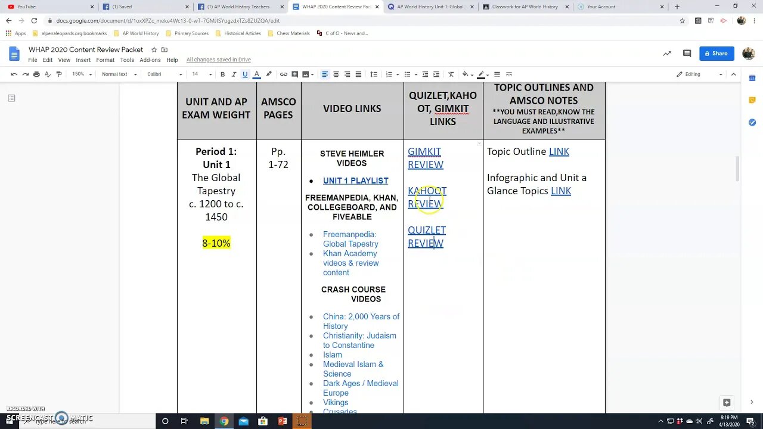Screen dimensions: 763x429
Task: Open the UNIT 1 PLAYLIST link
Action: pos(355,181)
